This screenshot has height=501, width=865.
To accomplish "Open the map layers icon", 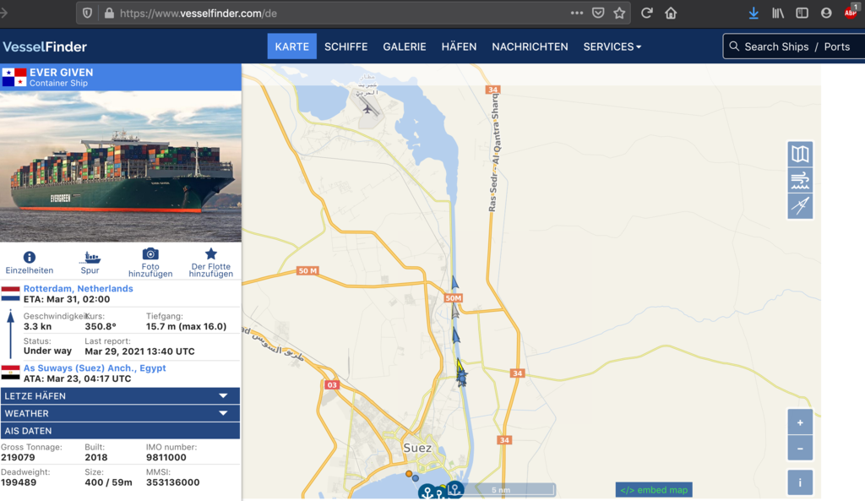I will pyautogui.click(x=800, y=154).
